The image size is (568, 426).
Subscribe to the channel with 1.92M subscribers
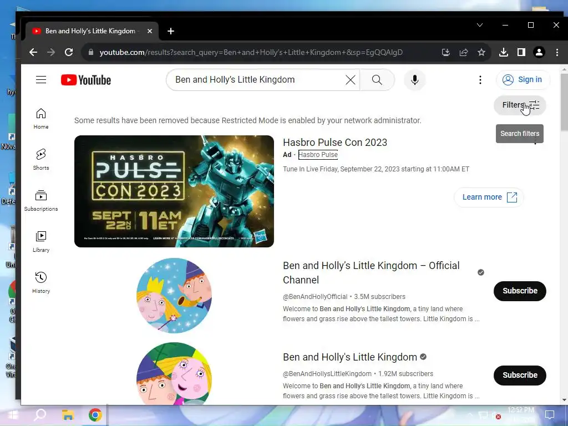[x=520, y=376]
